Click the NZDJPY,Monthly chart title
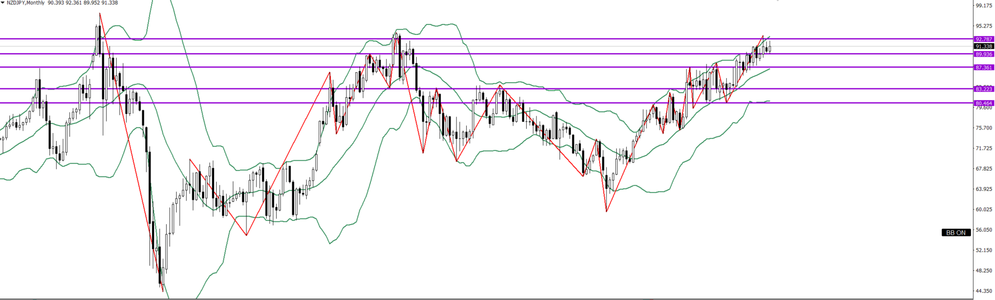 [x=26, y=3]
